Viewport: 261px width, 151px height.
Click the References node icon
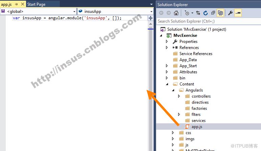(x=175, y=48)
